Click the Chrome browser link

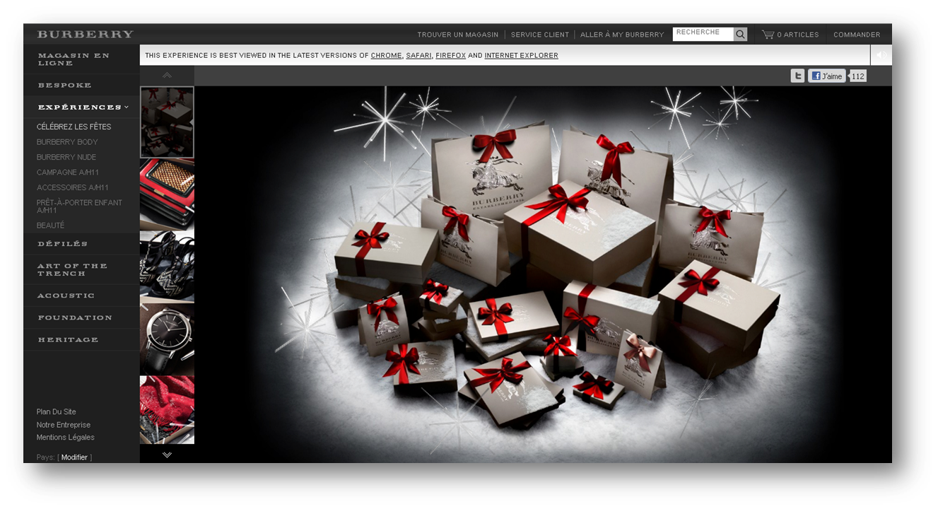click(x=386, y=55)
